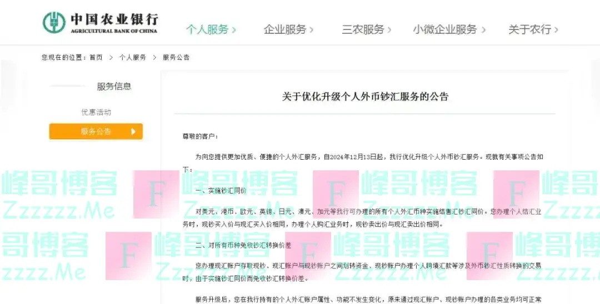Go to 首页 in the breadcrumb

[96, 58]
